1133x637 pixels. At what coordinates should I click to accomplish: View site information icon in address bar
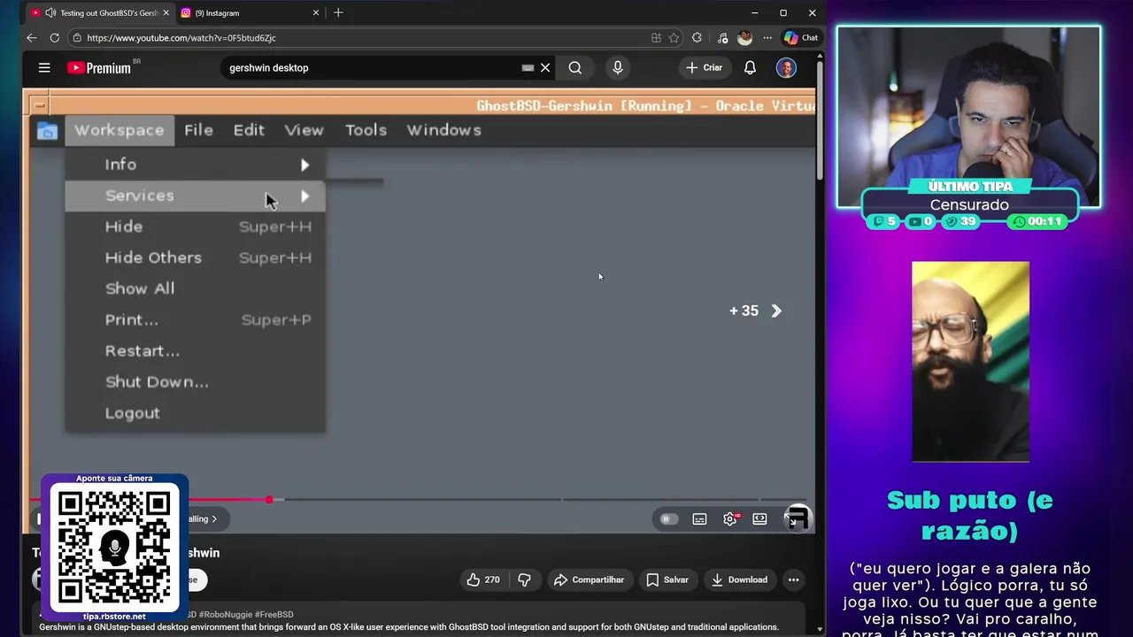pos(77,38)
